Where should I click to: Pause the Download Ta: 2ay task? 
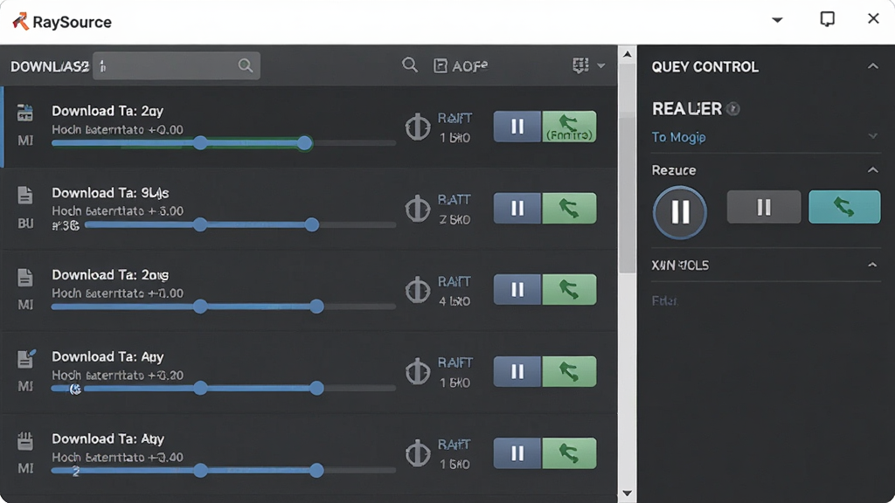pyautogui.click(x=517, y=126)
